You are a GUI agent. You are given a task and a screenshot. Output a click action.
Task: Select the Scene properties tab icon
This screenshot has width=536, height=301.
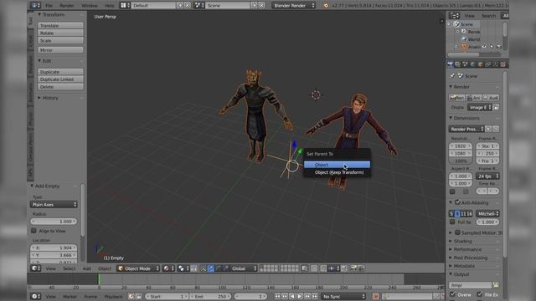(x=466, y=64)
